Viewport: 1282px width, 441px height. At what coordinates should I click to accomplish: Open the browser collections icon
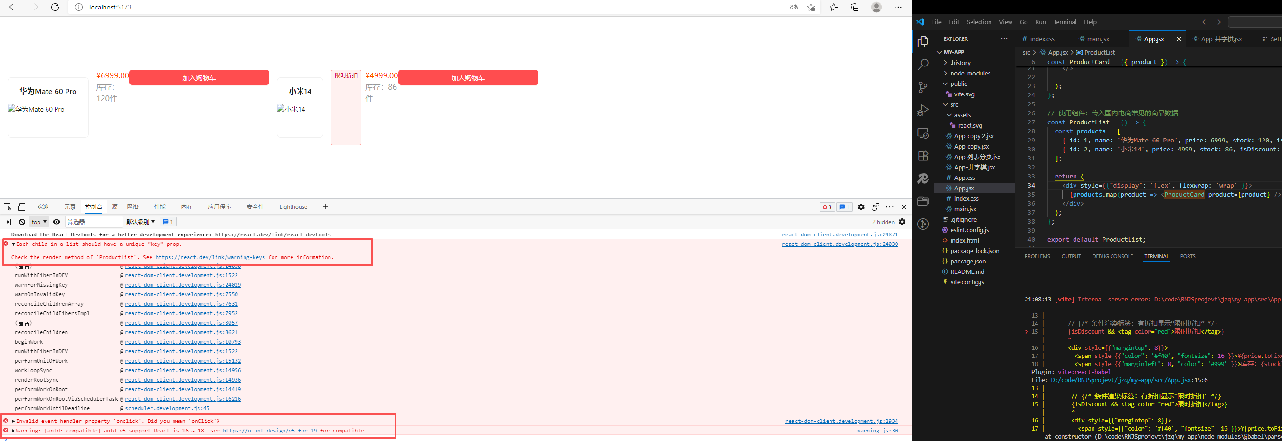tap(855, 7)
